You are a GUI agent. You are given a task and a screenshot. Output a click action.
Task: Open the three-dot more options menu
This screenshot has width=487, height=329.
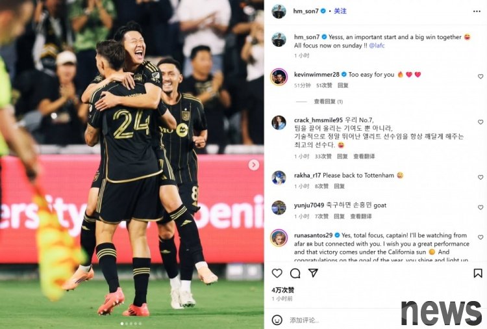(477, 11)
